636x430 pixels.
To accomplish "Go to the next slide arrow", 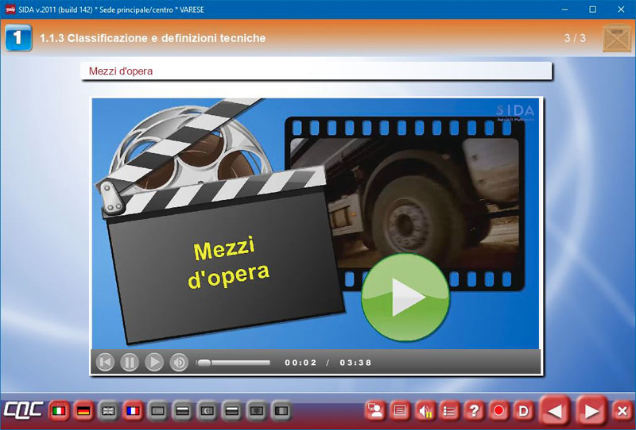I will click(x=591, y=411).
